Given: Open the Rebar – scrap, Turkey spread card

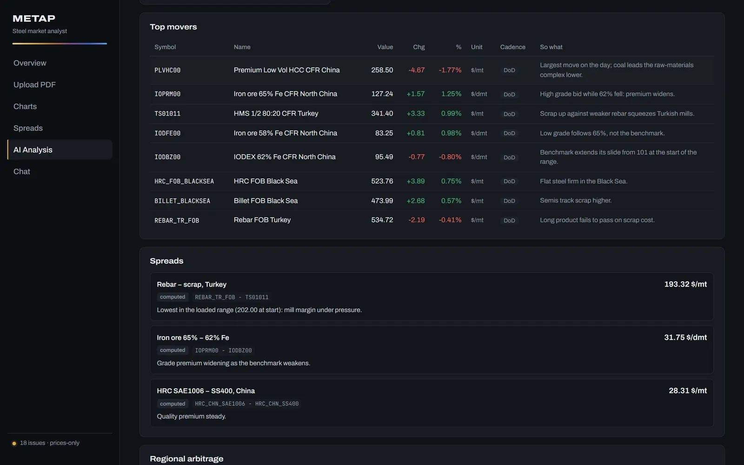Looking at the screenshot, I should point(432,297).
